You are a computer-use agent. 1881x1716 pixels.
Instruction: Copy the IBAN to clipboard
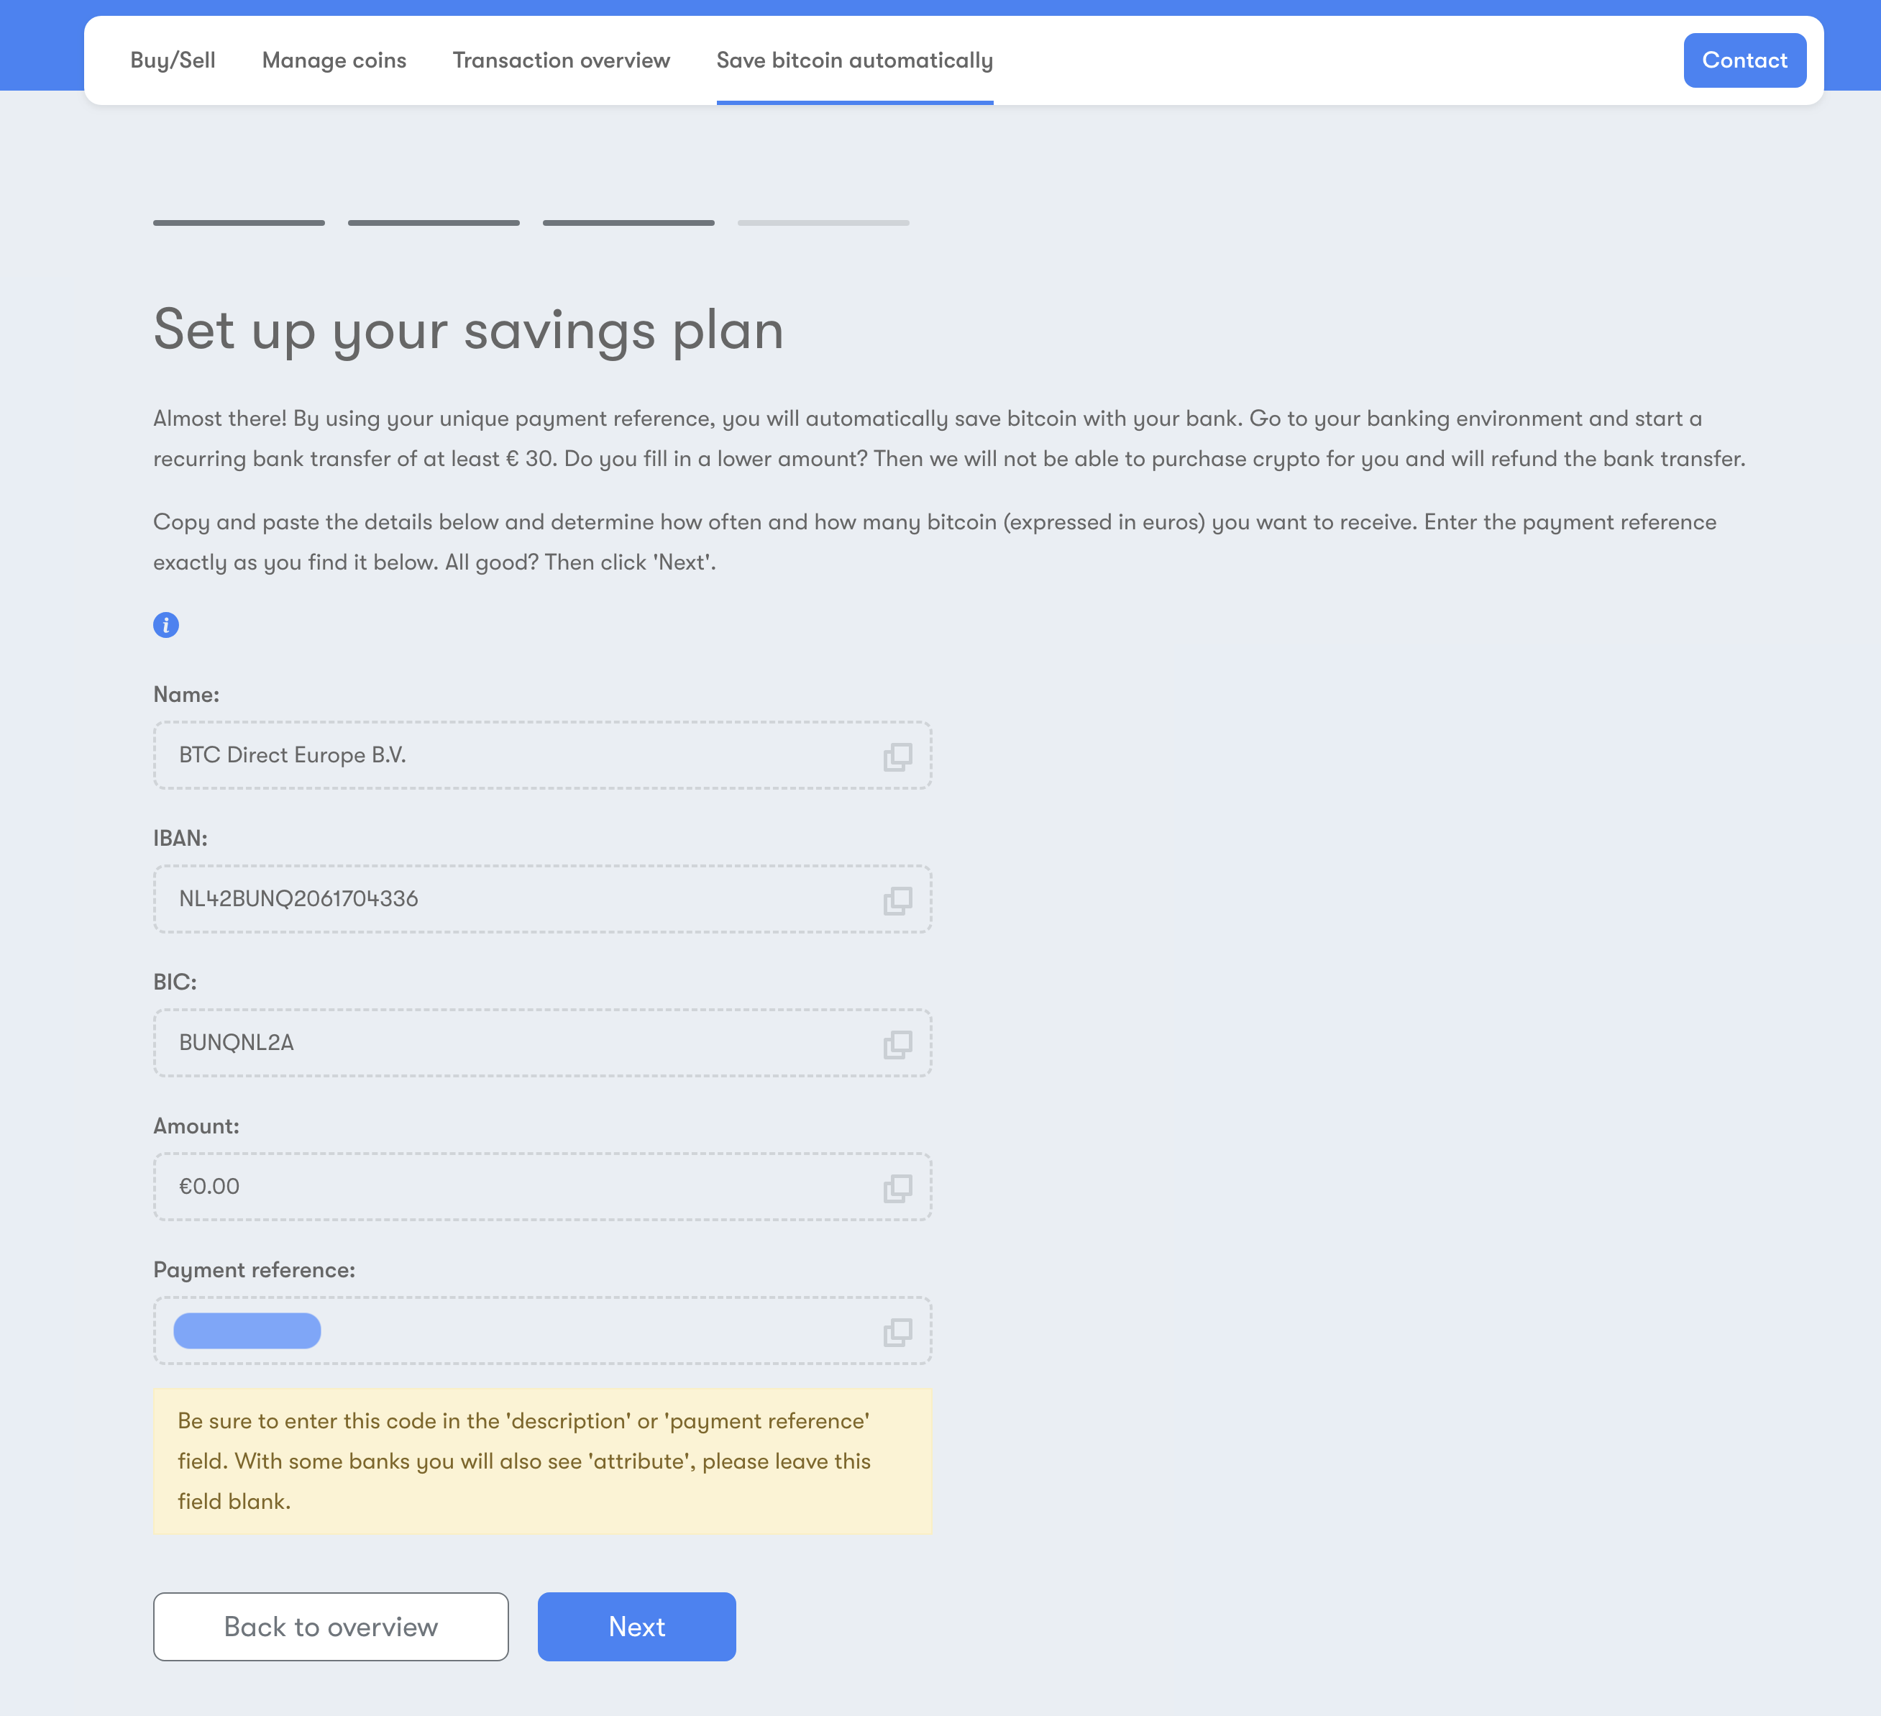pos(897,900)
